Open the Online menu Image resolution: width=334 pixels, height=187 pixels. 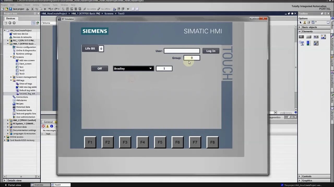point(36,5)
